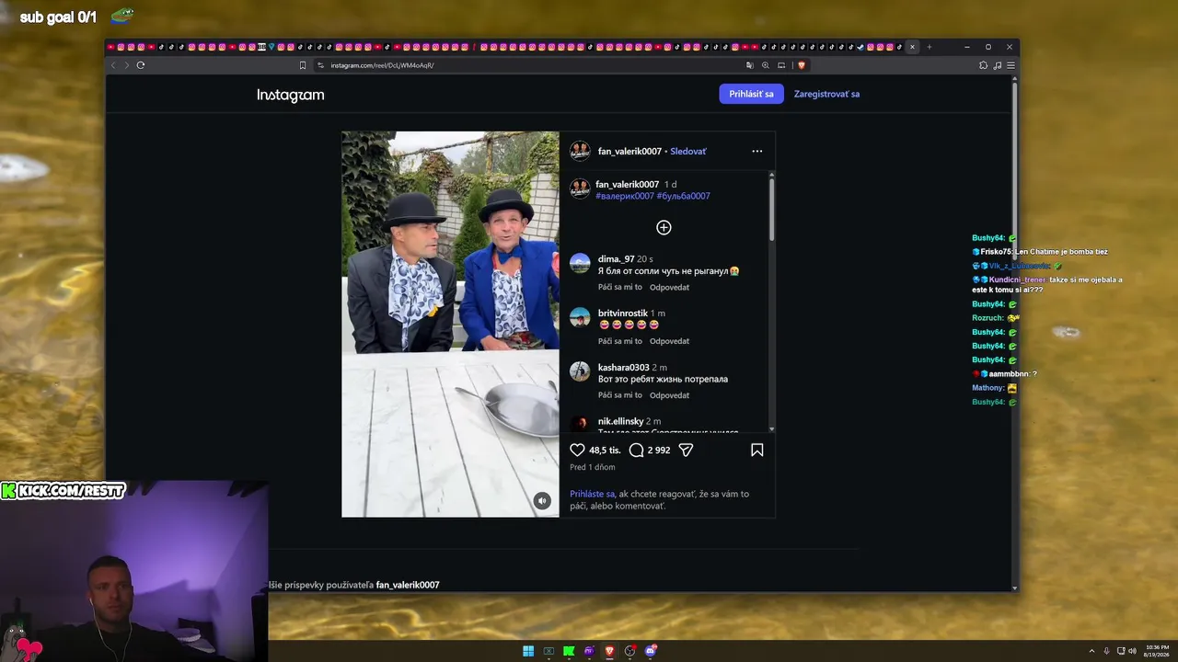
Task: Open the Discord taskbar icon
Action: coord(651,651)
